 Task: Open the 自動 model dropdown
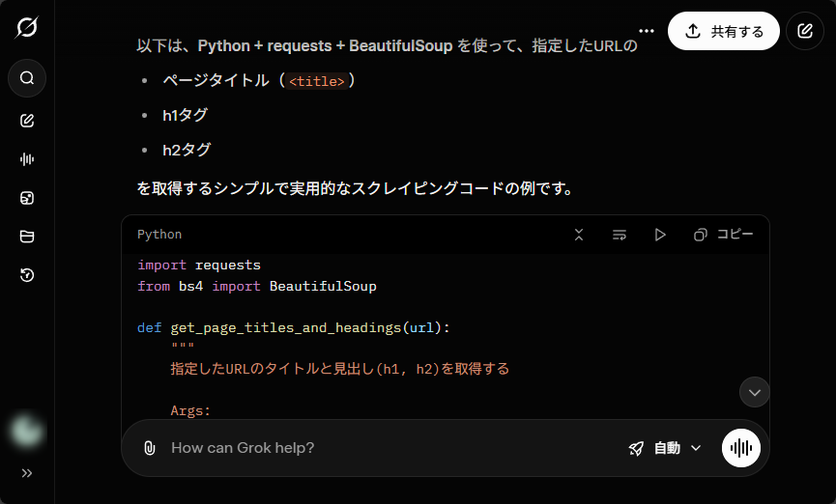[664, 448]
